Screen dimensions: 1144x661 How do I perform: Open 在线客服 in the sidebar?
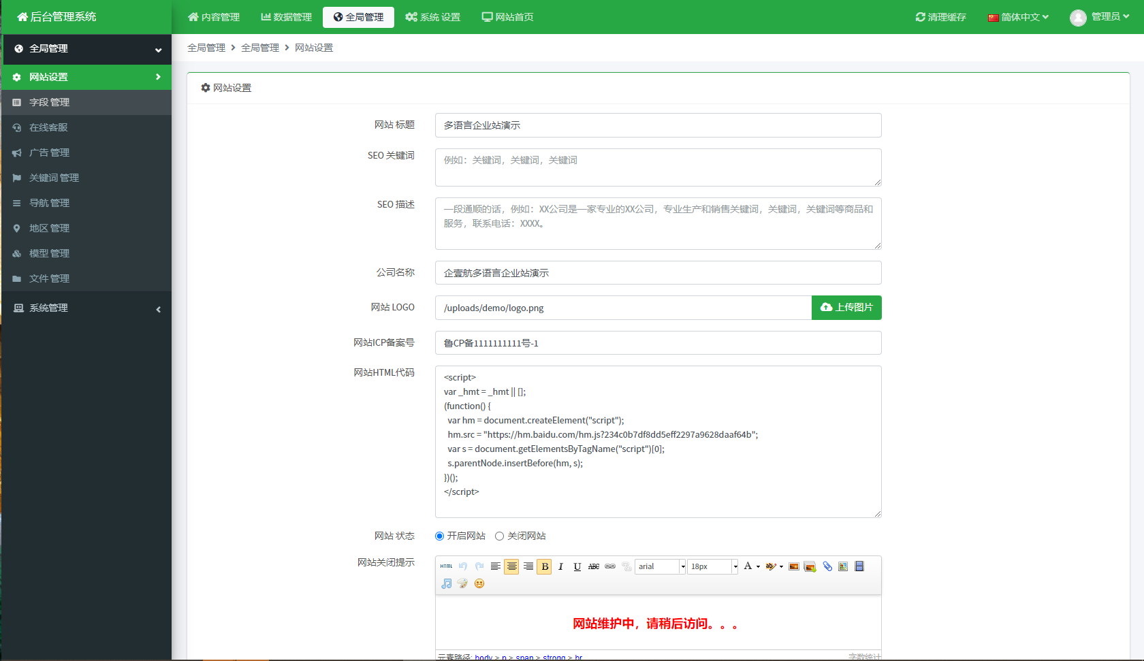[86, 127]
